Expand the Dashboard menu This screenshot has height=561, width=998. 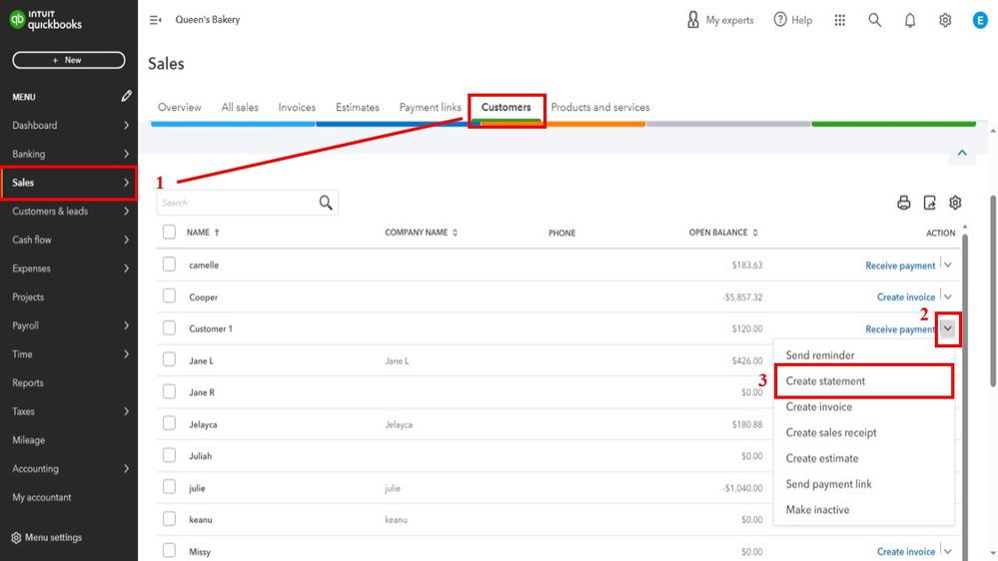click(126, 126)
